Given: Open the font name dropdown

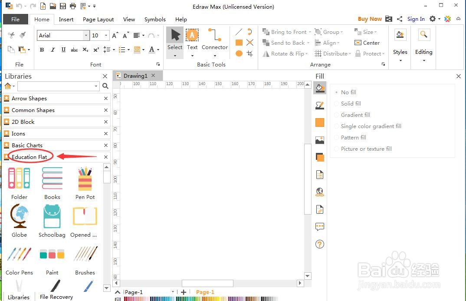Looking at the screenshot, I should pyautogui.click(x=86, y=35).
